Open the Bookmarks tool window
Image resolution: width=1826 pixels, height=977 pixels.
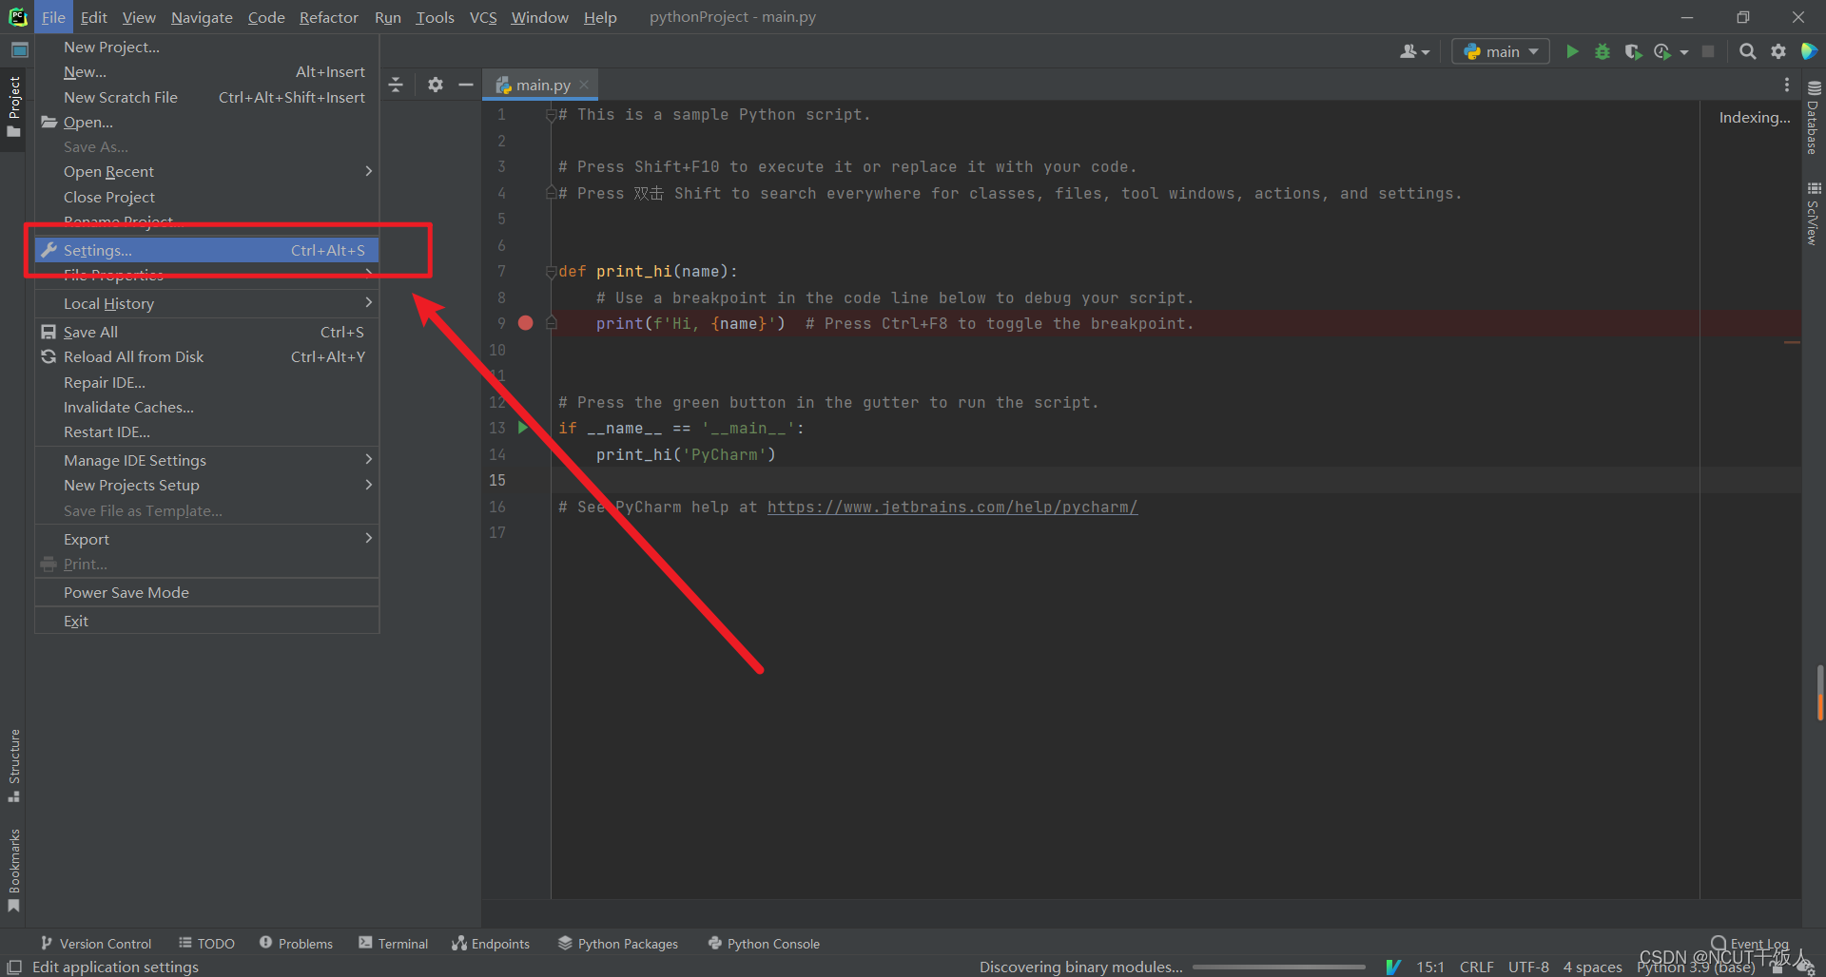(x=13, y=870)
